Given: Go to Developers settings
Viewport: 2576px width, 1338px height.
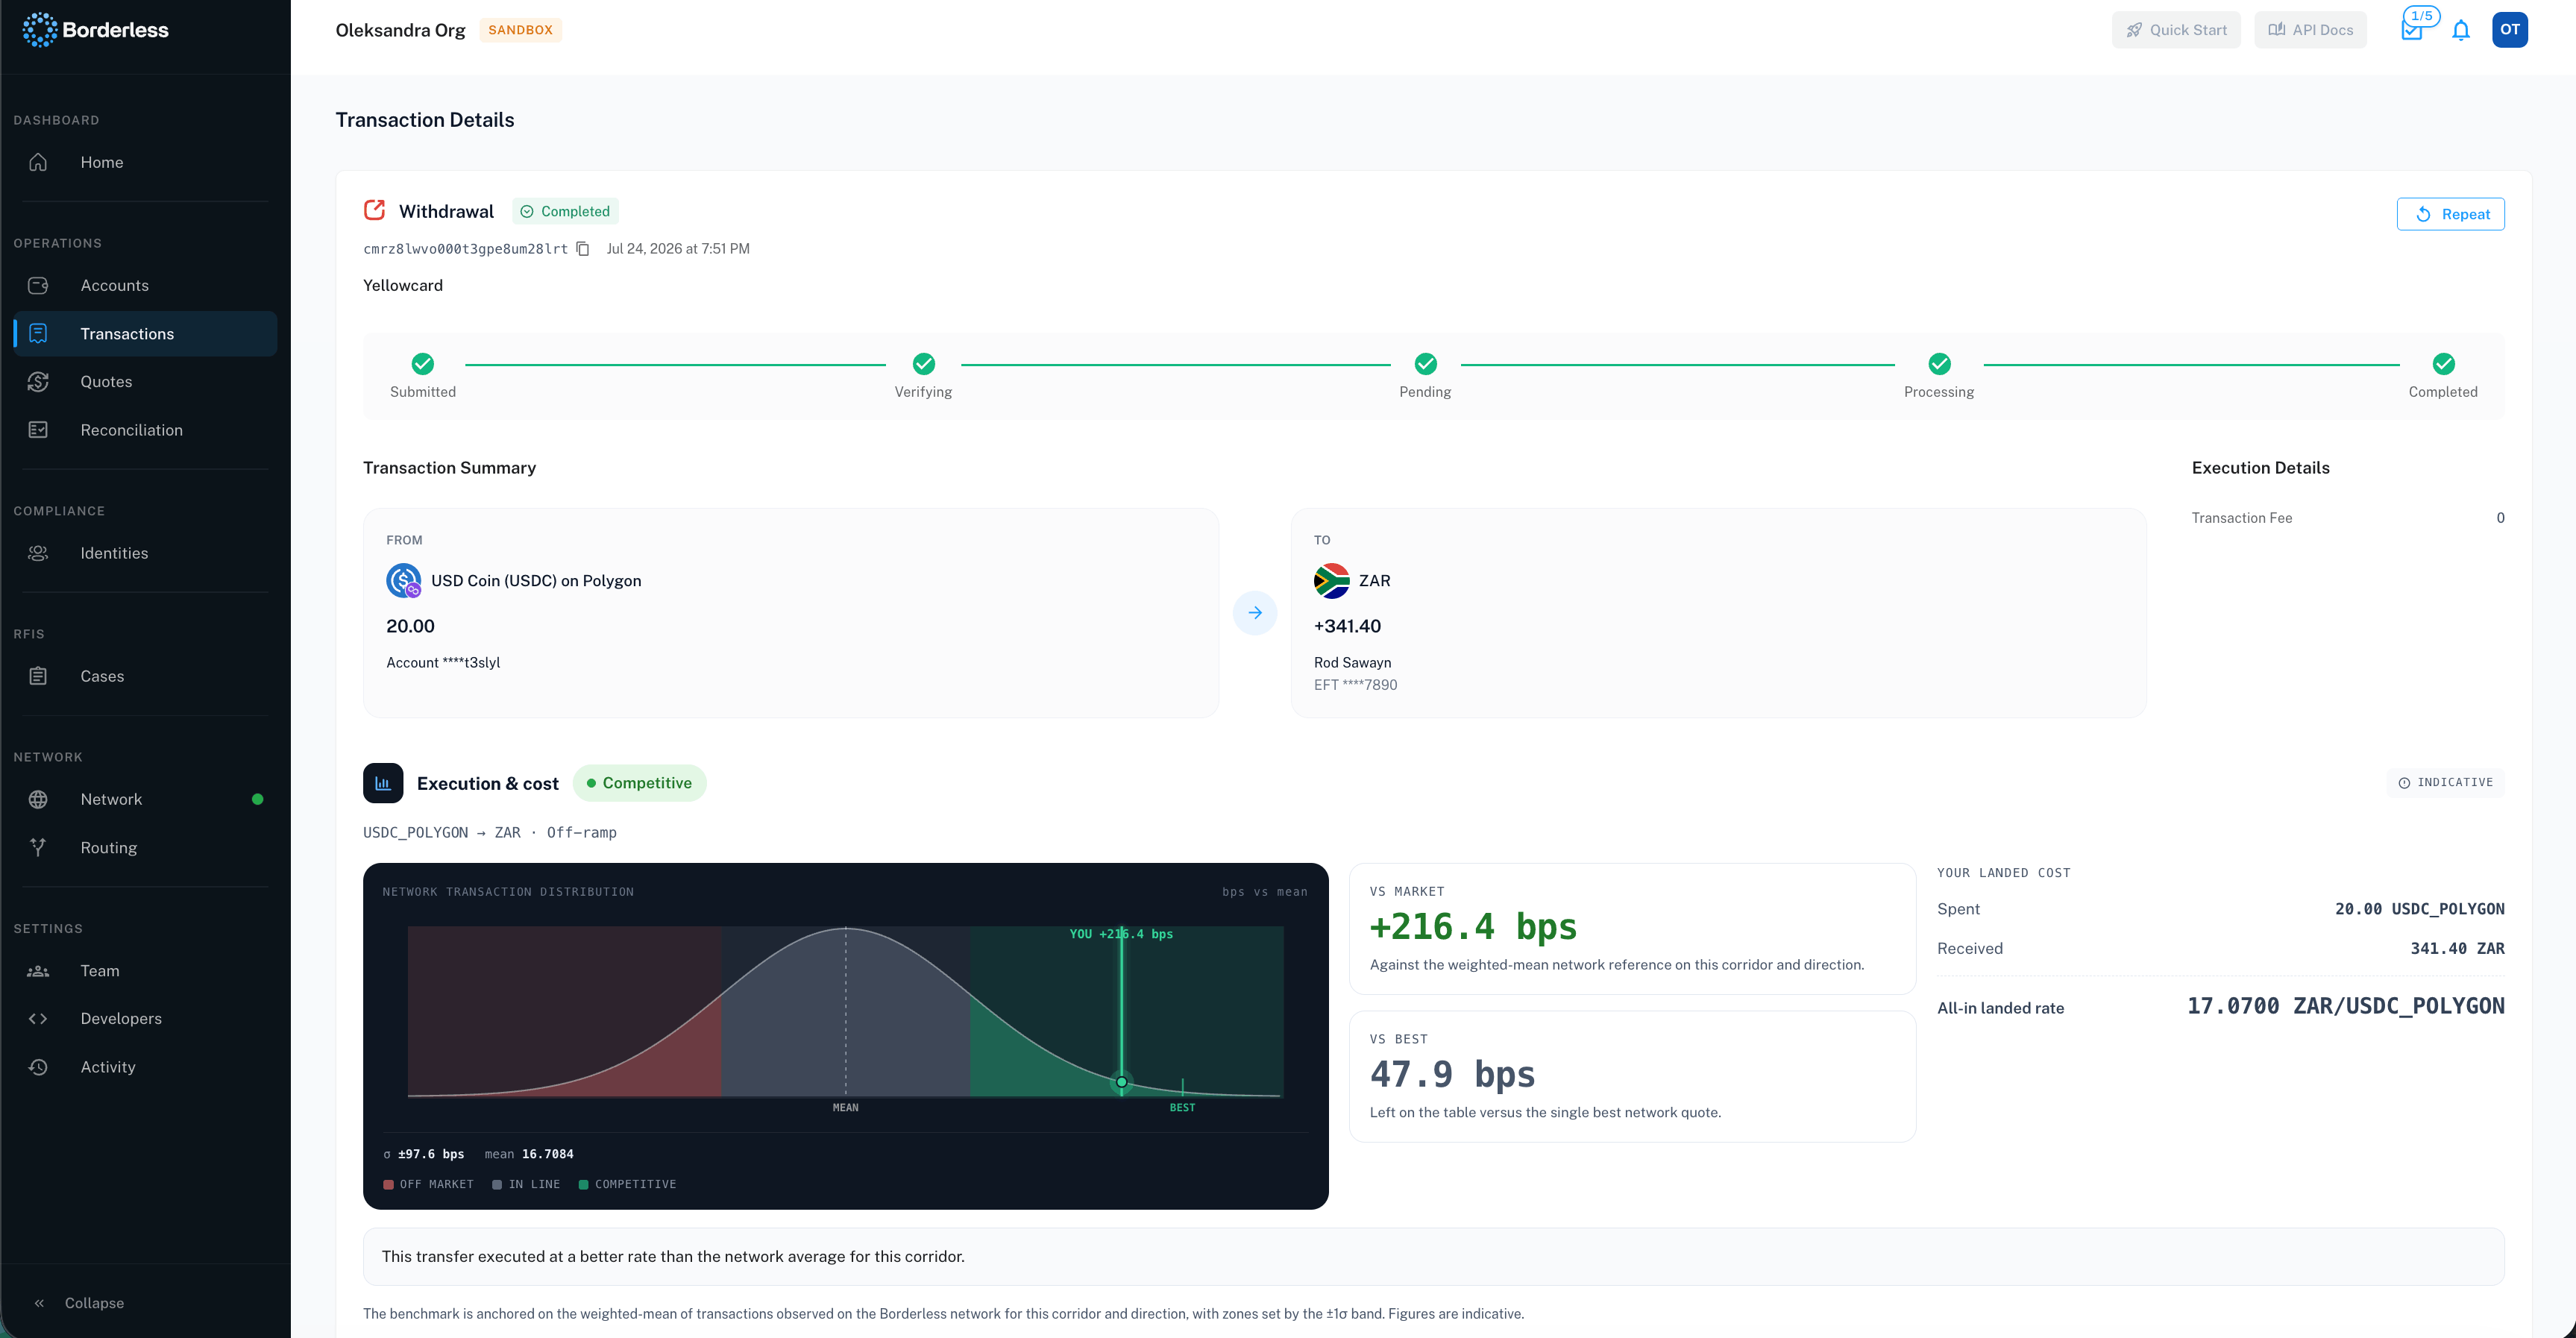Looking at the screenshot, I should pos(145,1018).
